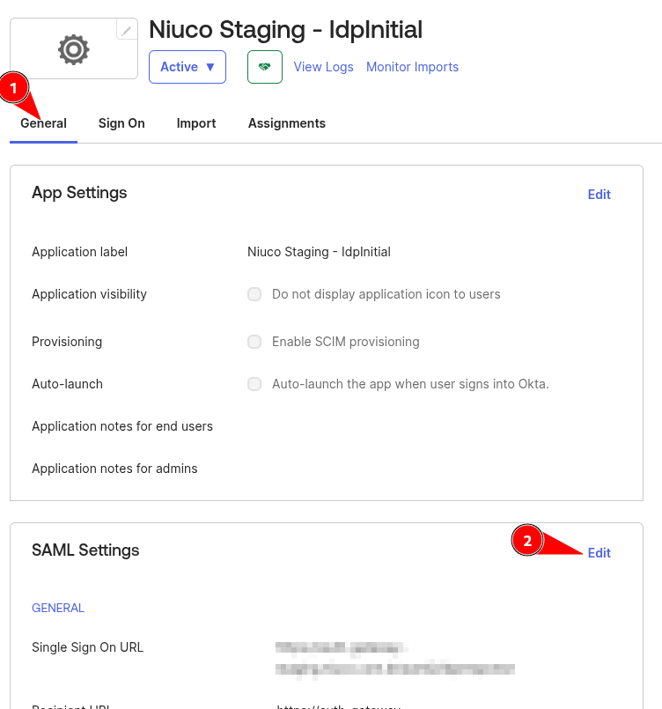Image resolution: width=662 pixels, height=709 pixels.
Task: Click the green handshake icon button
Action: click(x=265, y=67)
